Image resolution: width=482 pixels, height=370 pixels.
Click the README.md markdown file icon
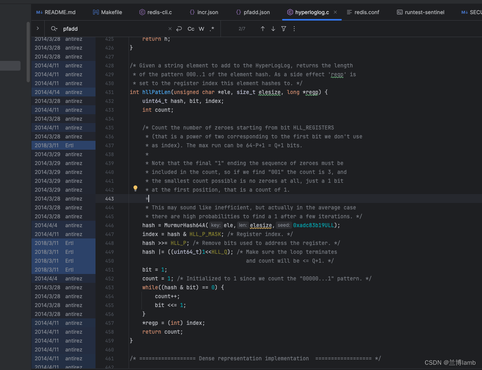click(39, 13)
